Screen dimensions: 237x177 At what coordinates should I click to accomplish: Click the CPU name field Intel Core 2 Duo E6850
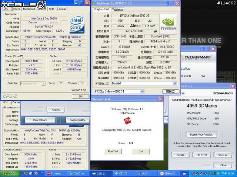44,18
